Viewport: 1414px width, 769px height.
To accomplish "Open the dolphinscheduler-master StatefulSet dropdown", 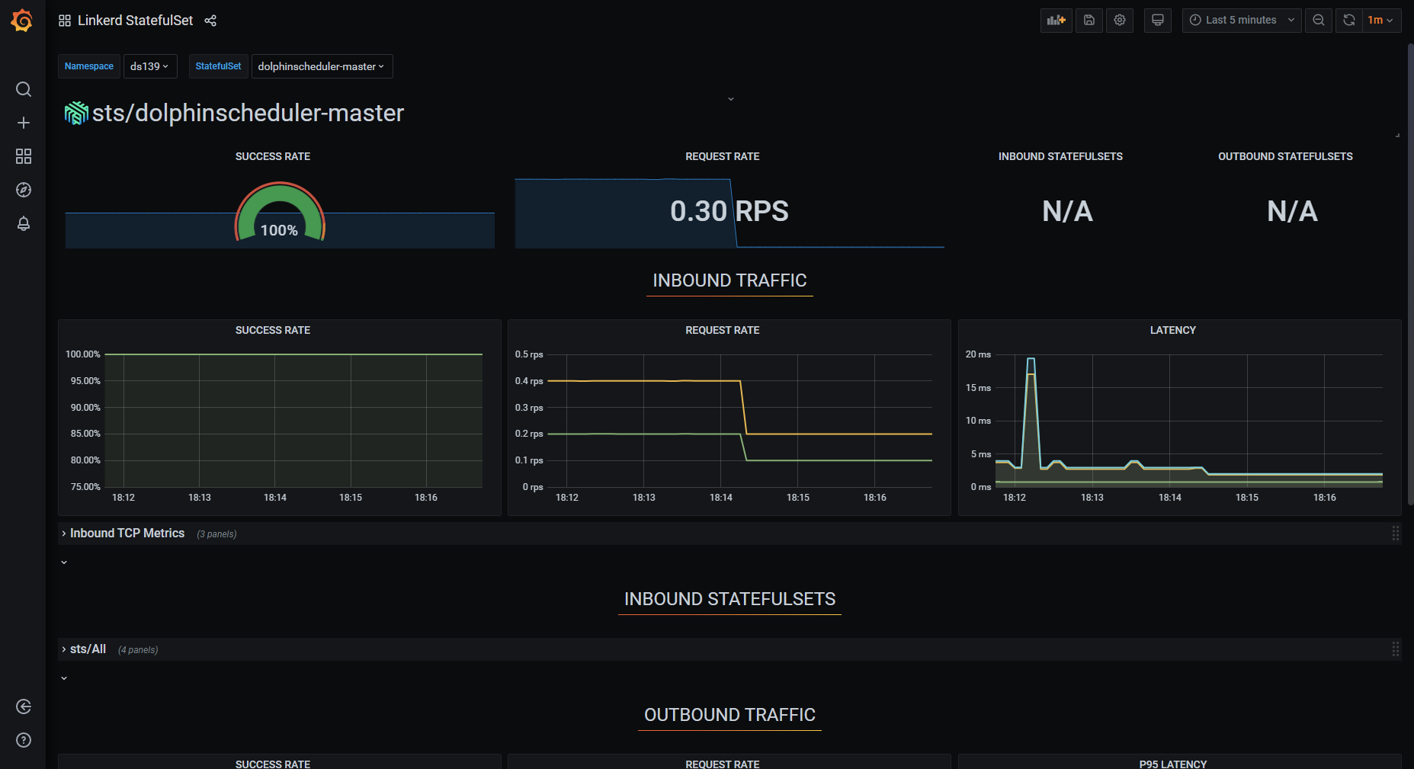I will point(321,66).
